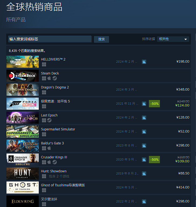Screen dimensions: 196x207
Task: Click the HELLDIVERS 2 capsule thumbnail
Action: click(23, 62)
